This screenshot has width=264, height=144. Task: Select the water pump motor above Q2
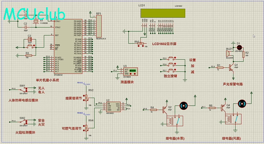(x=183, y=105)
